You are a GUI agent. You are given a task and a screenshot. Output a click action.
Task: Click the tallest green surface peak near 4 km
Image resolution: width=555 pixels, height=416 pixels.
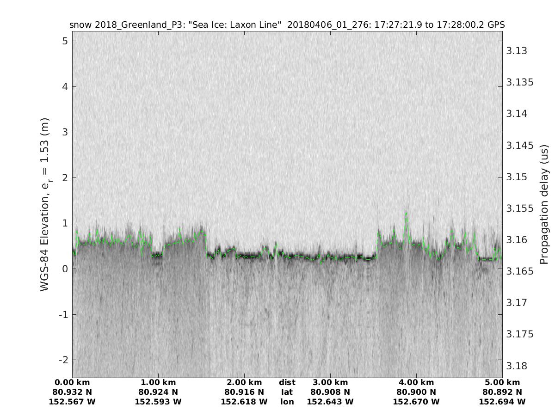tap(406, 214)
